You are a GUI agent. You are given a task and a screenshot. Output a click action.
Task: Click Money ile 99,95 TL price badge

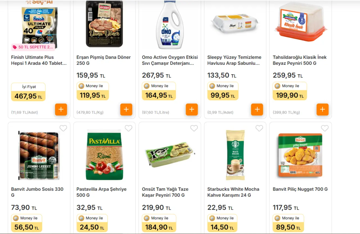[x=223, y=91]
